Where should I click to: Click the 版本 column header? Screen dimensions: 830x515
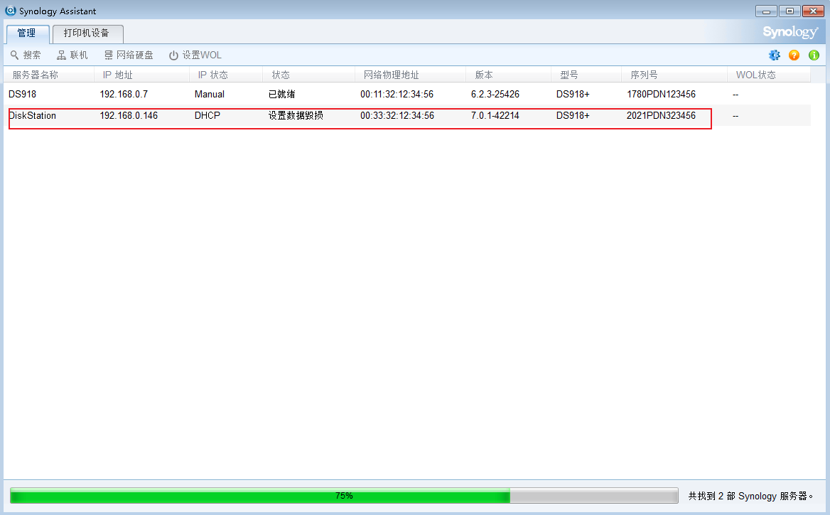coord(484,75)
